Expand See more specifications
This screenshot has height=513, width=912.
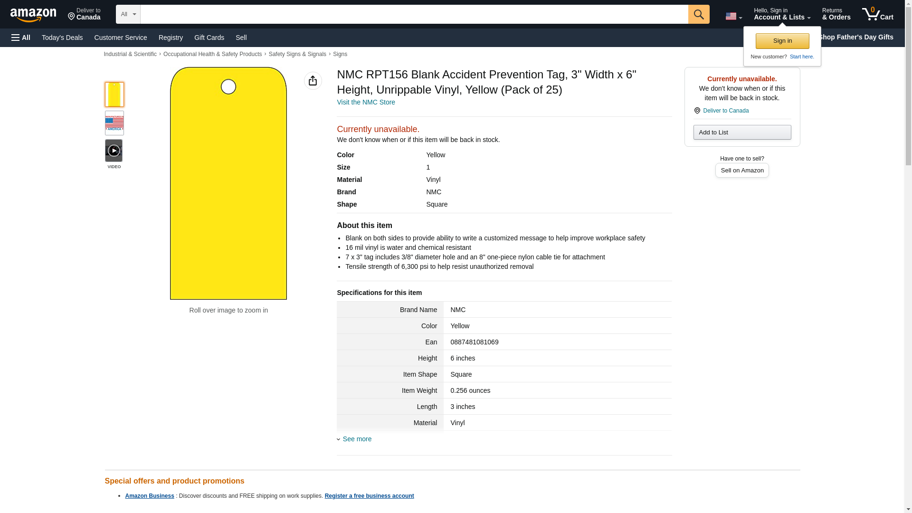coord(357,439)
